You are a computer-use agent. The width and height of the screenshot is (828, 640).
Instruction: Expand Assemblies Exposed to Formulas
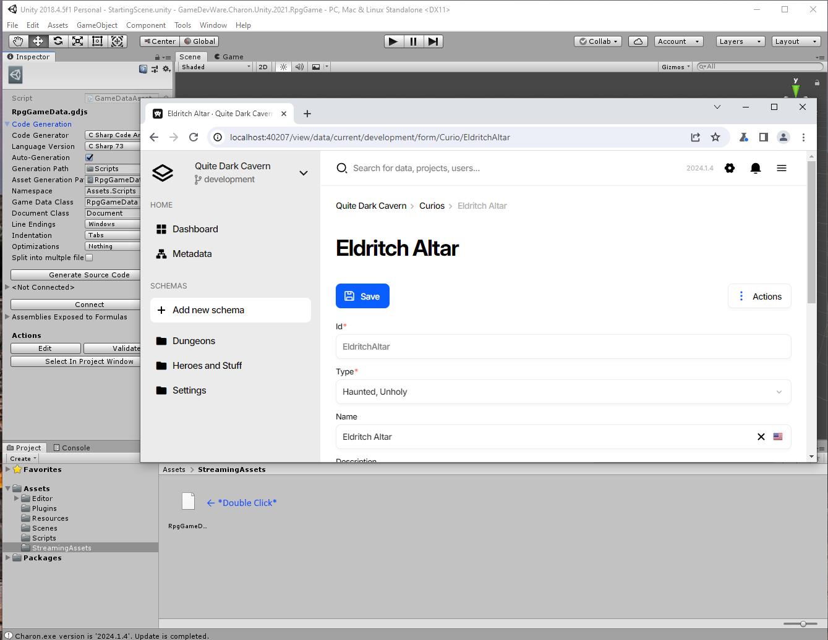[7, 317]
